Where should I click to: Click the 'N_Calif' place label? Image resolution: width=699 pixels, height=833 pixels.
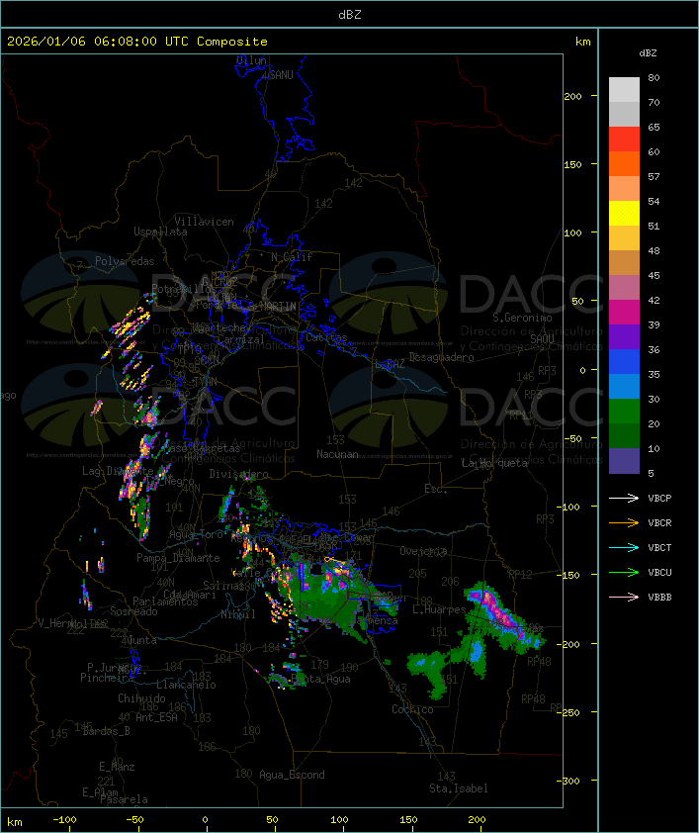click(x=292, y=257)
